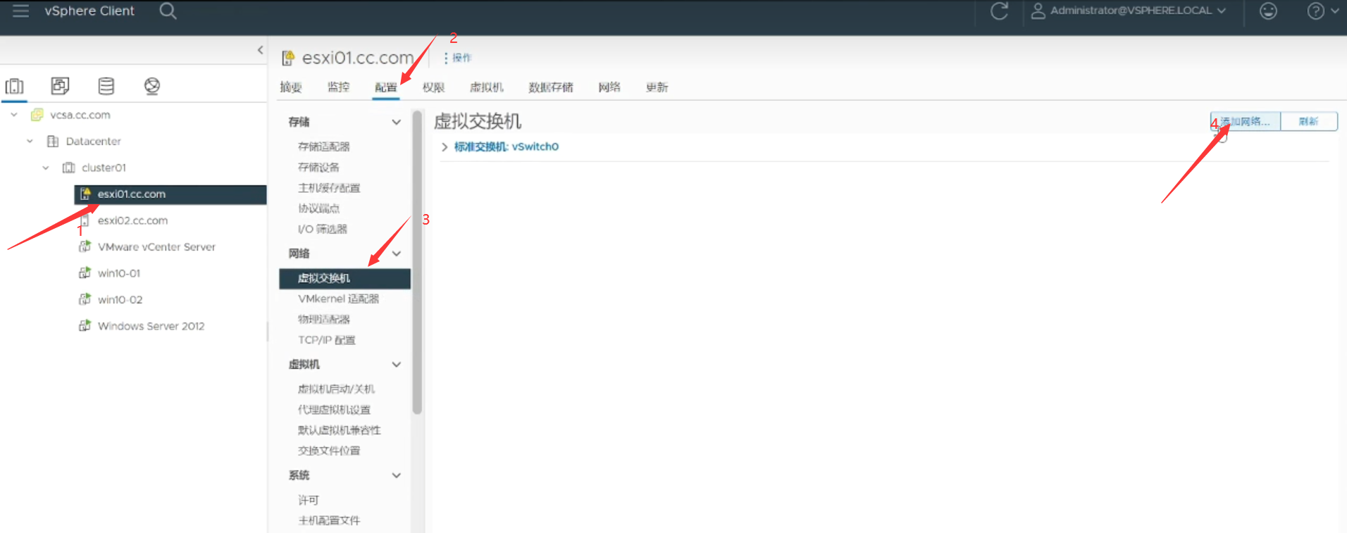Switch to Networking inventory view icon

[152, 86]
